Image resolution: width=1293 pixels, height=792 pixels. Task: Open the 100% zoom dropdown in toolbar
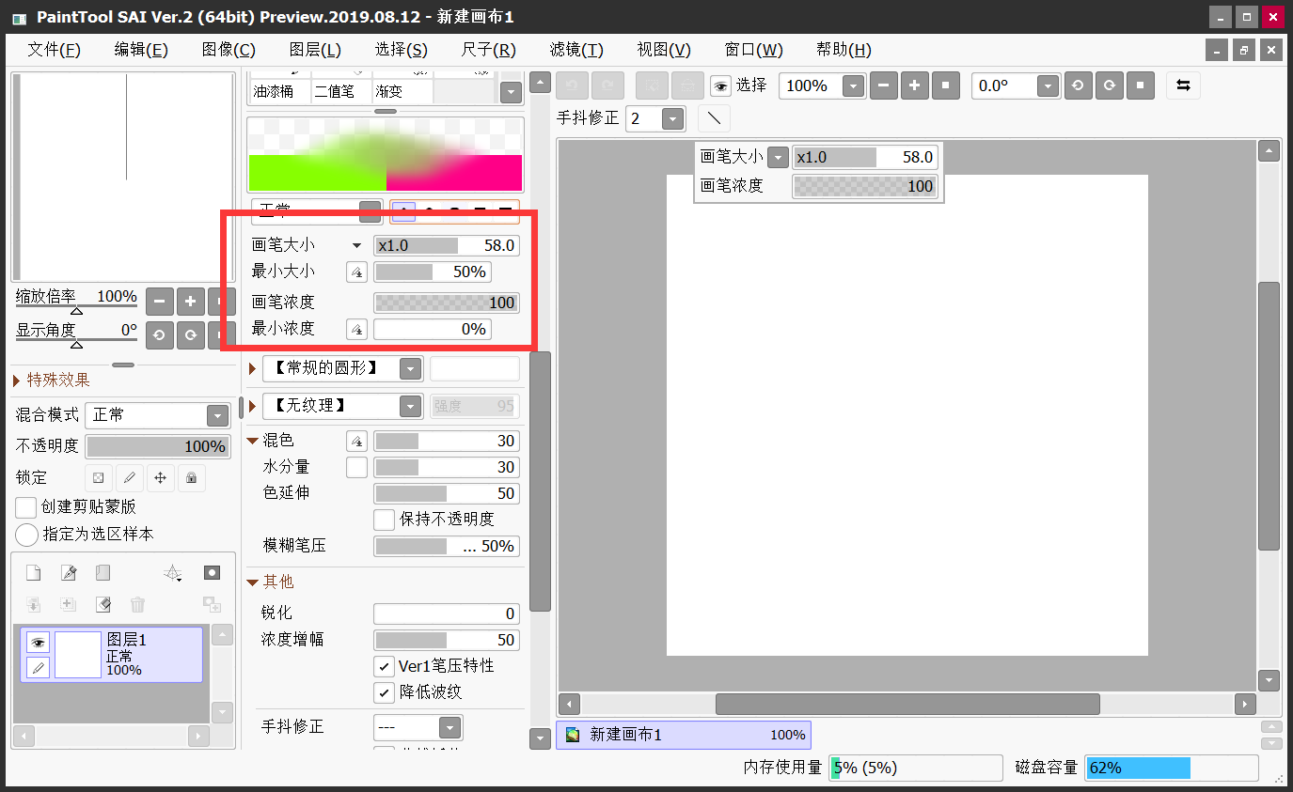point(853,85)
